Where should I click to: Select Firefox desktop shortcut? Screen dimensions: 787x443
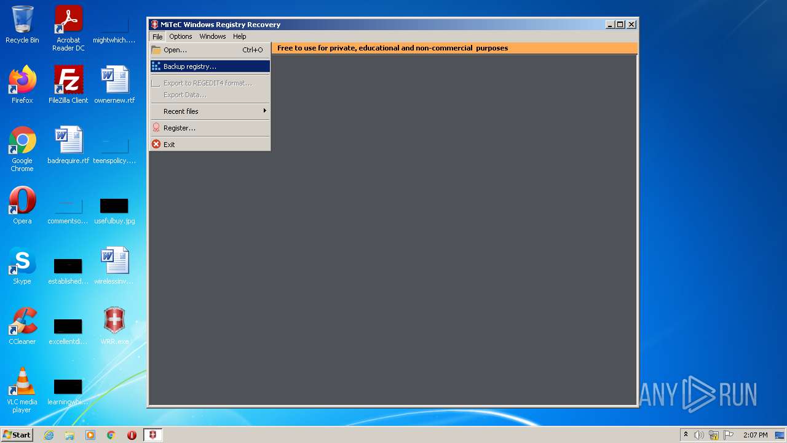(22, 85)
